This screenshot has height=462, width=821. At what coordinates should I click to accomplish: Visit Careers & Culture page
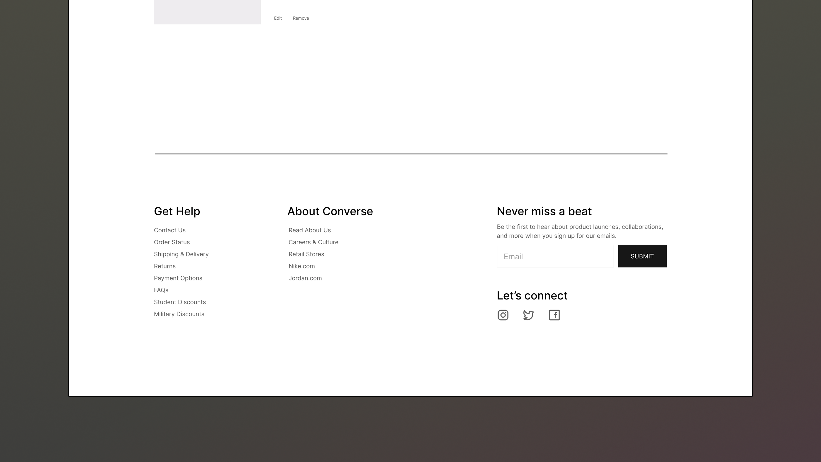313,242
